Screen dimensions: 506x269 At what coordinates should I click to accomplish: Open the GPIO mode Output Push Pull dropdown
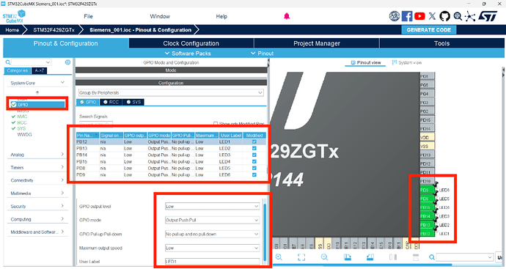[x=212, y=220]
